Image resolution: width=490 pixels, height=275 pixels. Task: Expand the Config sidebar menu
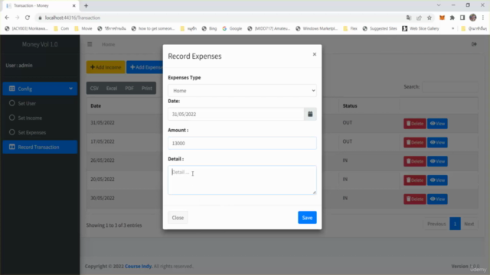[x=40, y=89]
